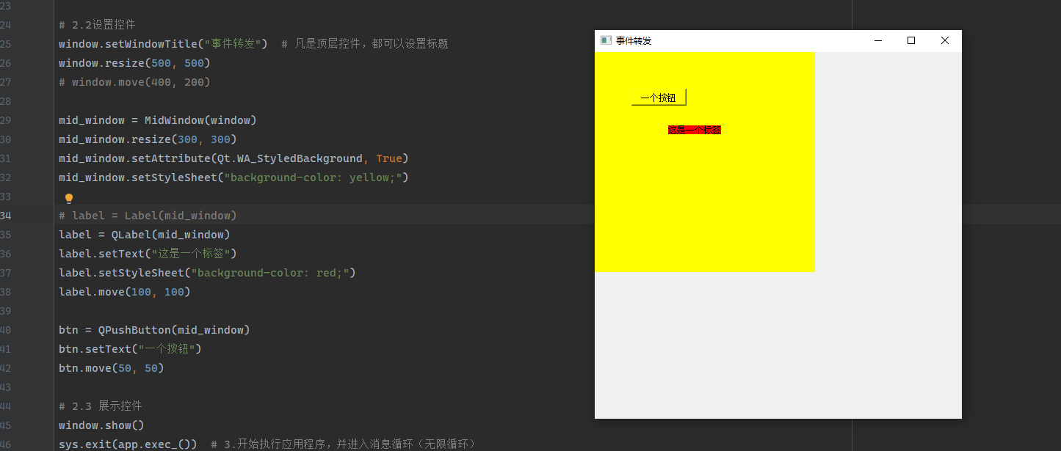Click the btn = QPushButton(mid_window) line
This screenshot has height=451, width=1061.
(x=154, y=330)
